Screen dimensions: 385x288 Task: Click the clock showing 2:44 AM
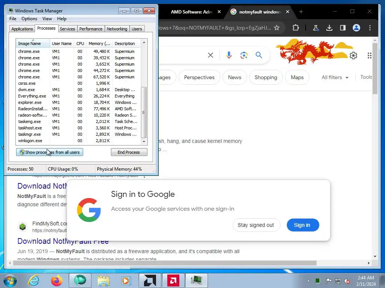(x=366, y=278)
